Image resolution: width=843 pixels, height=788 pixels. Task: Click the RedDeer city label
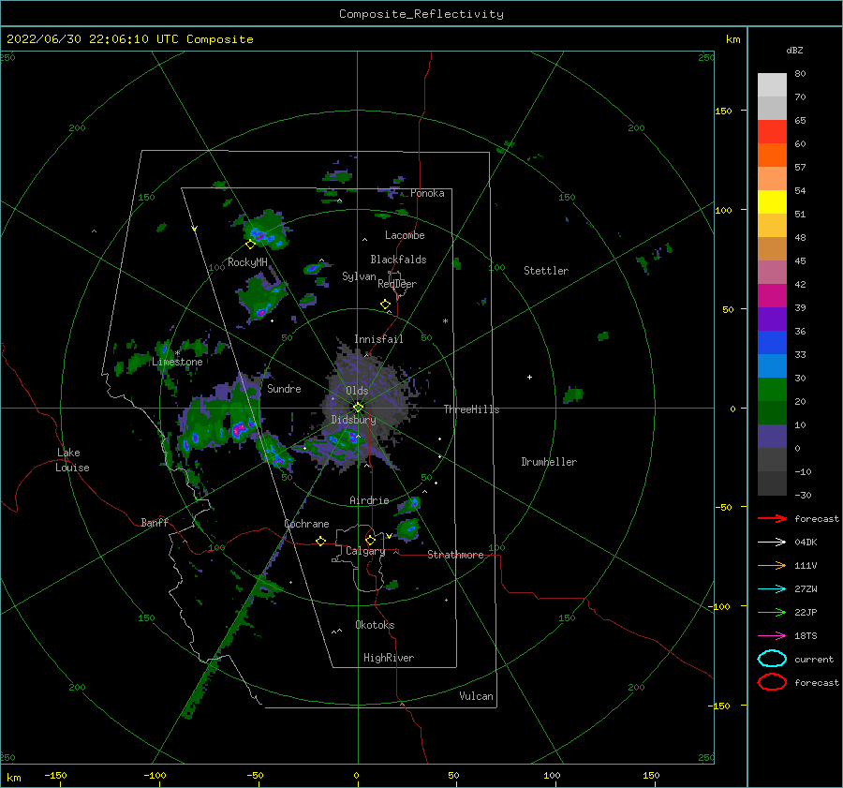point(397,284)
